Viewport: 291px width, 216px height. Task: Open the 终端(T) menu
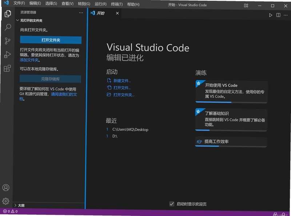[x=117, y=4]
